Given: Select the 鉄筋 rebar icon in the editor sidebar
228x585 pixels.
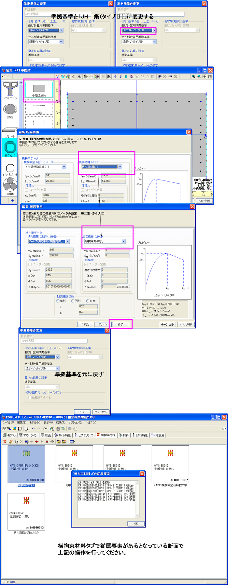Looking at the screenshot, I should (10, 111).
